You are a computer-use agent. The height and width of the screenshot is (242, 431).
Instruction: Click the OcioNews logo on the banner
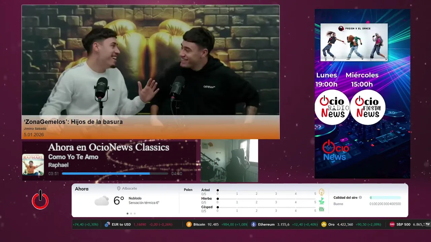336,150
